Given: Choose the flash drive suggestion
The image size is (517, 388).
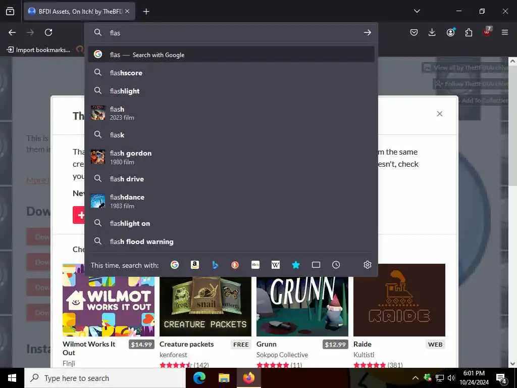Looking at the screenshot, I should pos(231,179).
